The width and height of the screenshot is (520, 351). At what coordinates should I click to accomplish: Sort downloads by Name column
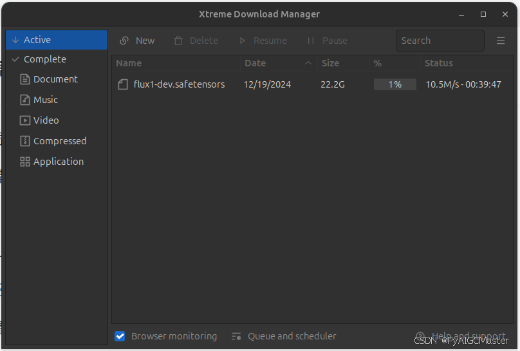point(176,63)
